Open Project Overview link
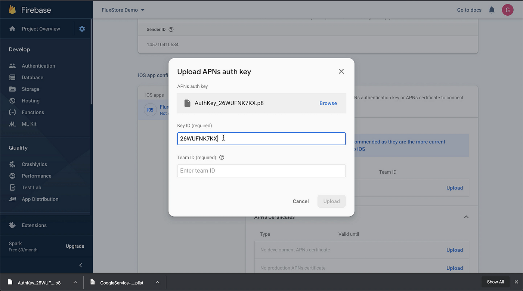 pyautogui.click(x=41, y=29)
